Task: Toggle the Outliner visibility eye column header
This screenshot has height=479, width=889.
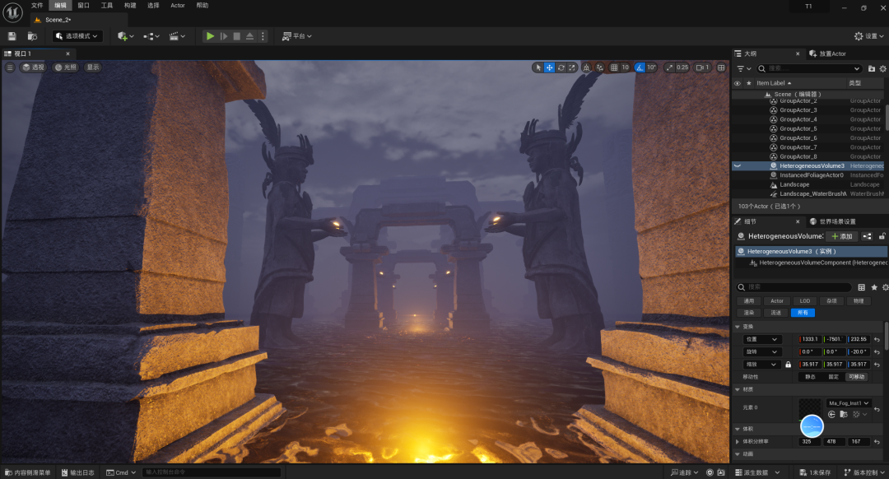Action: coord(738,83)
